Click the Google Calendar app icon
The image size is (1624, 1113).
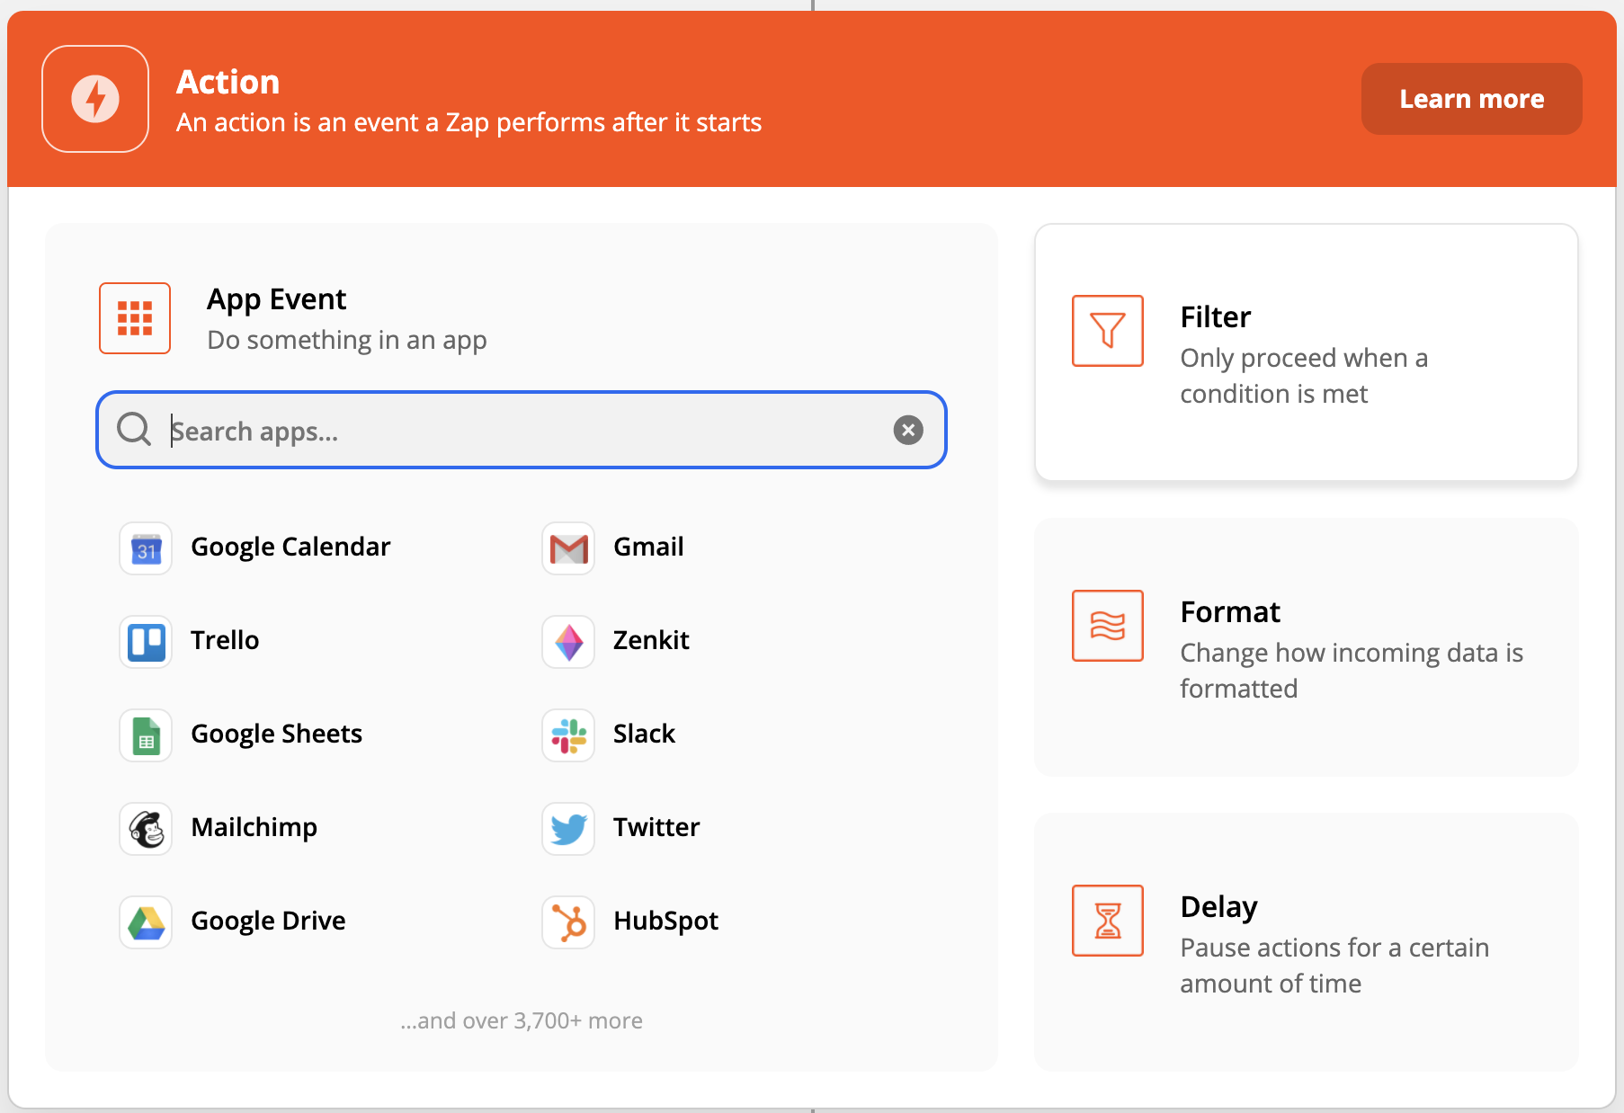tap(146, 548)
